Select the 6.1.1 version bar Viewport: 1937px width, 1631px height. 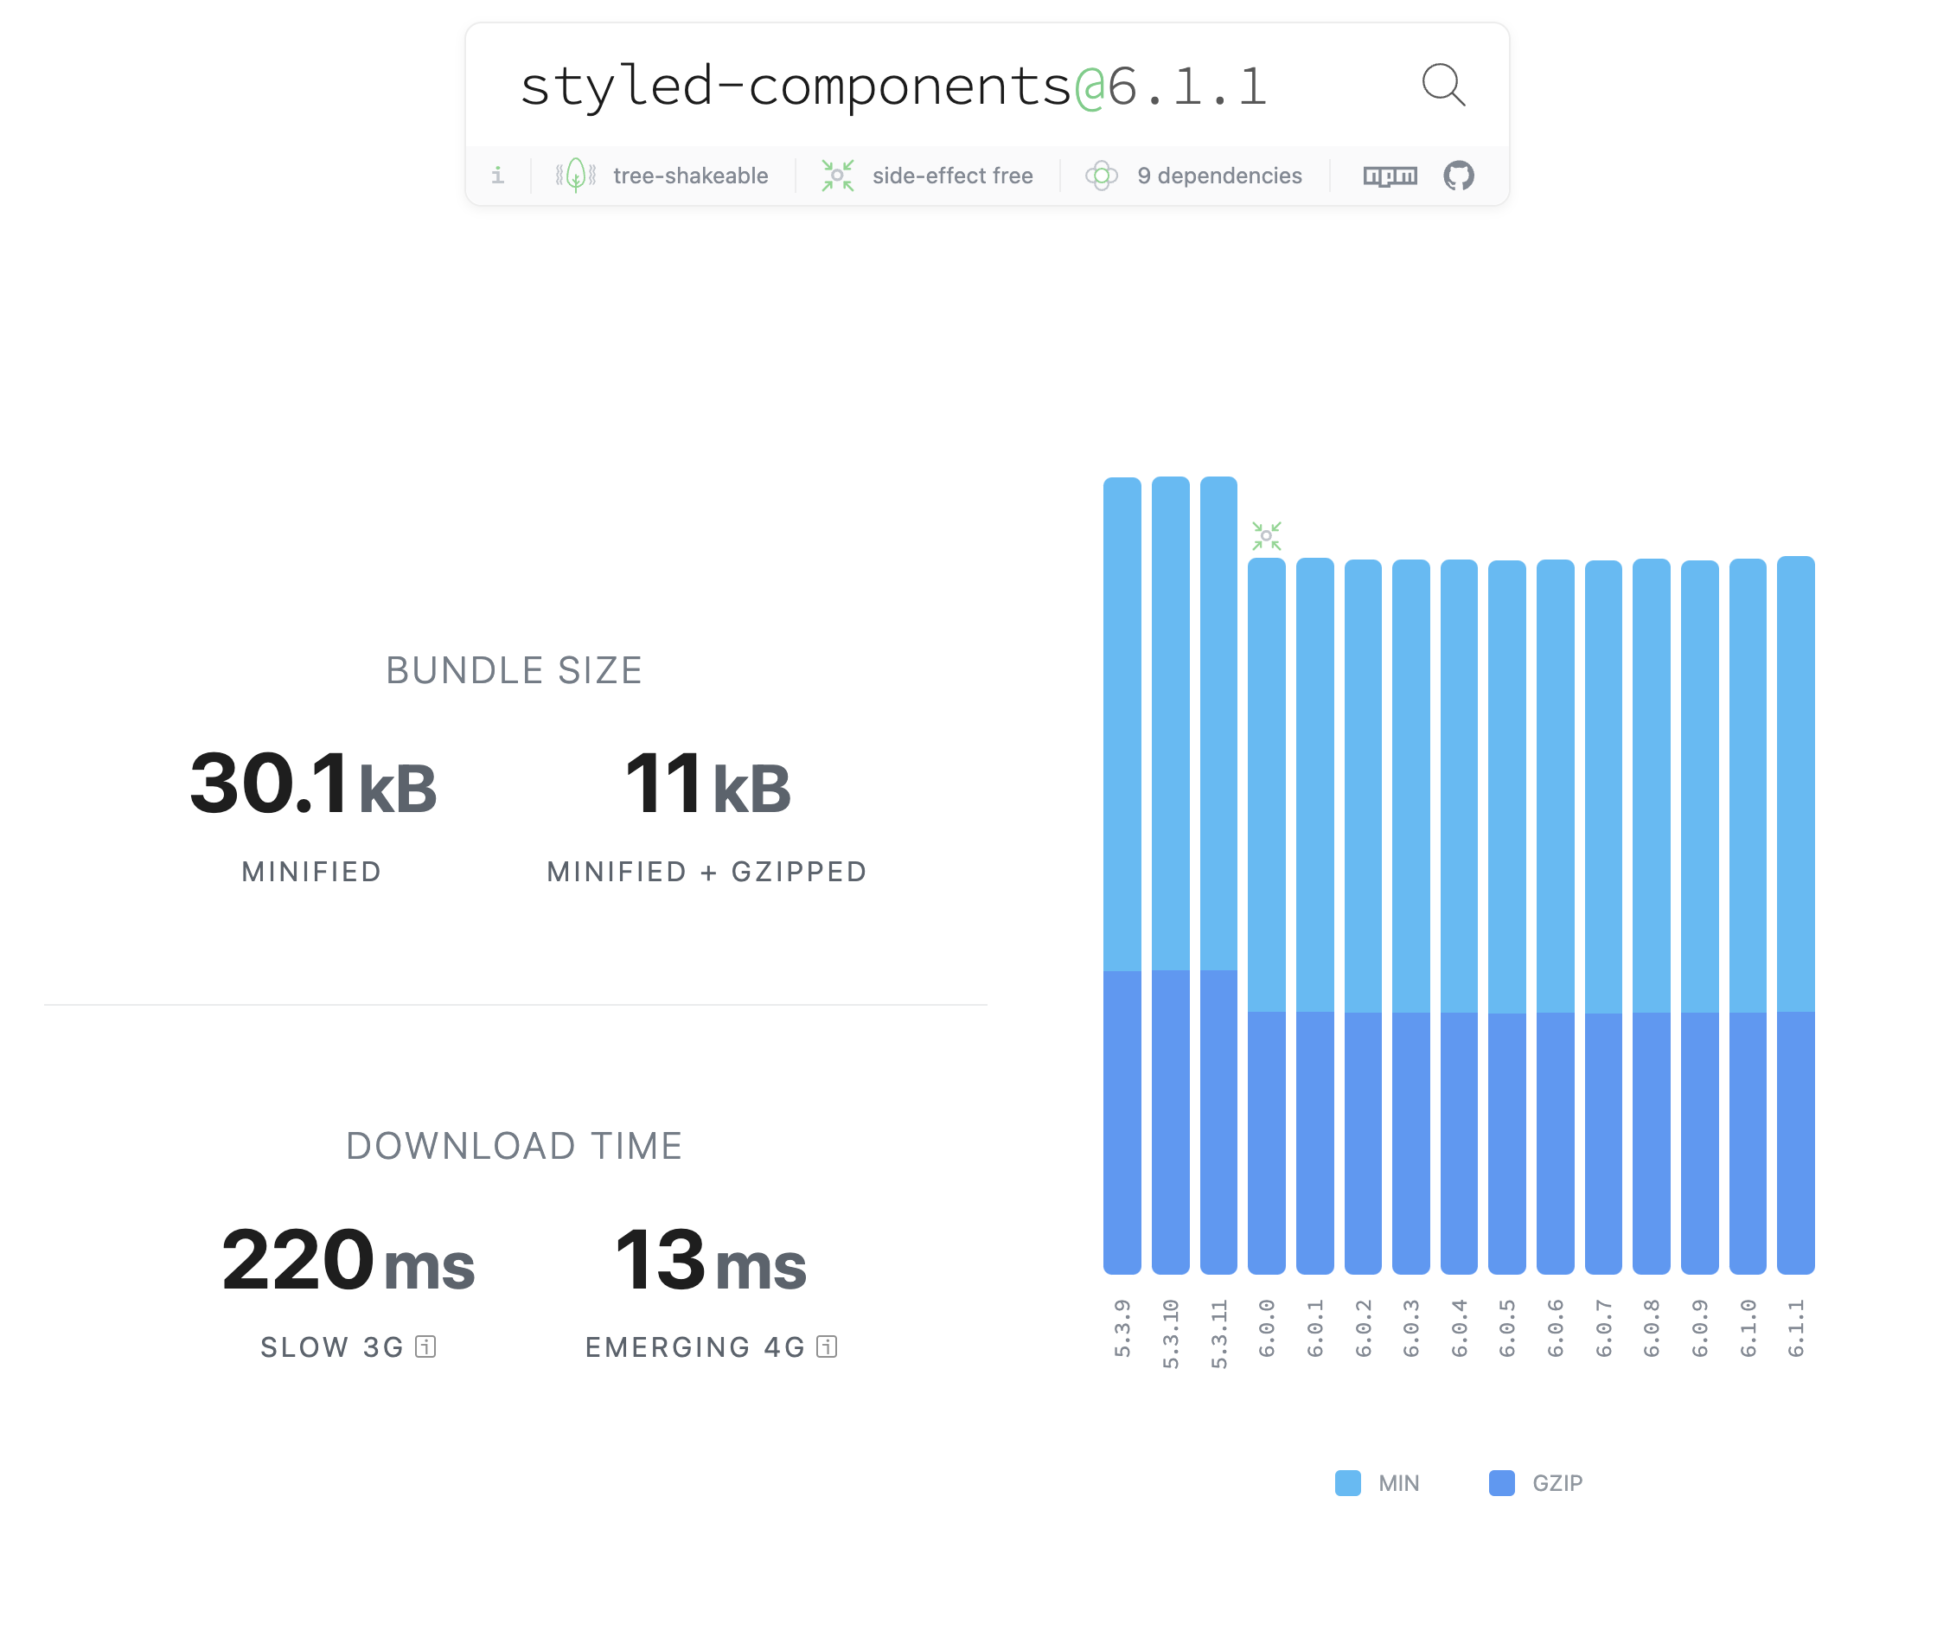1794,913
